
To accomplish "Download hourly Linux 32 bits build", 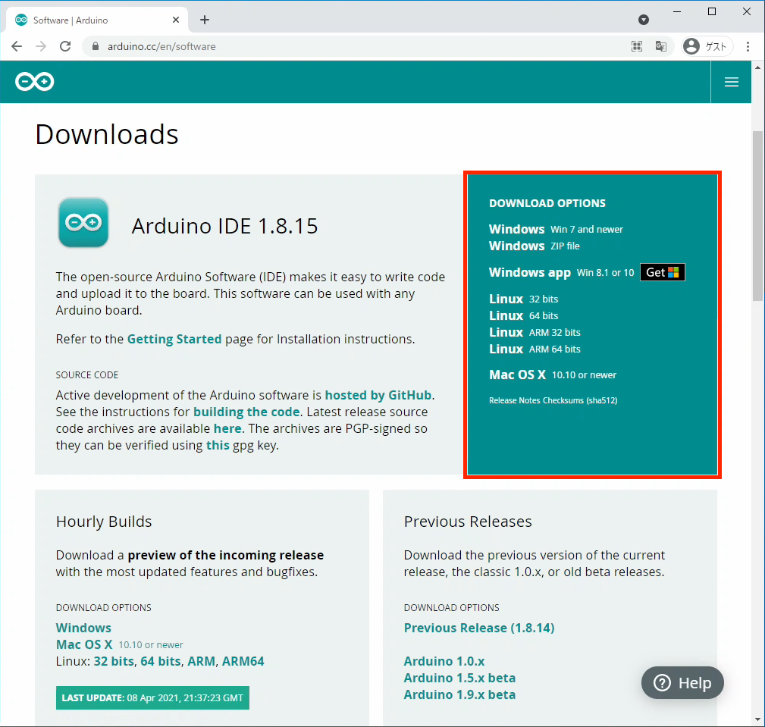I will click(x=114, y=661).
